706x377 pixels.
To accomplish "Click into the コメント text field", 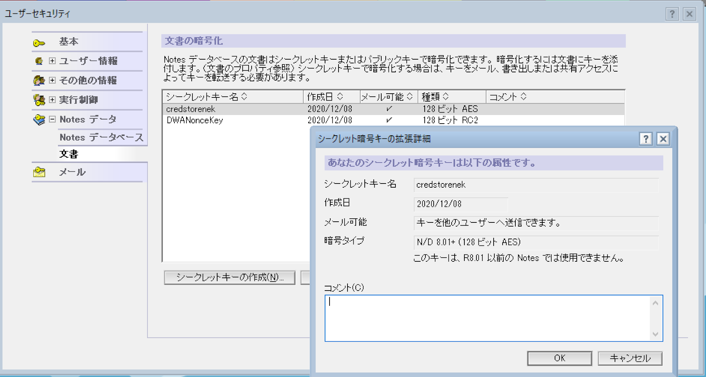I will (x=487, y=318).
